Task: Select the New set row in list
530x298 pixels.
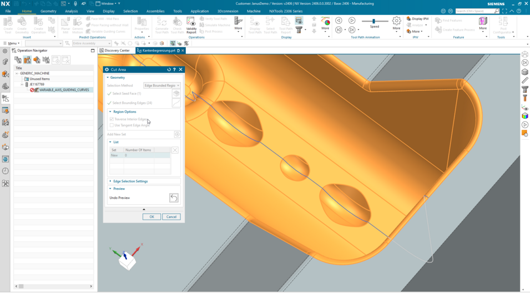Action: pyautogui.click(x=140, y=155)
